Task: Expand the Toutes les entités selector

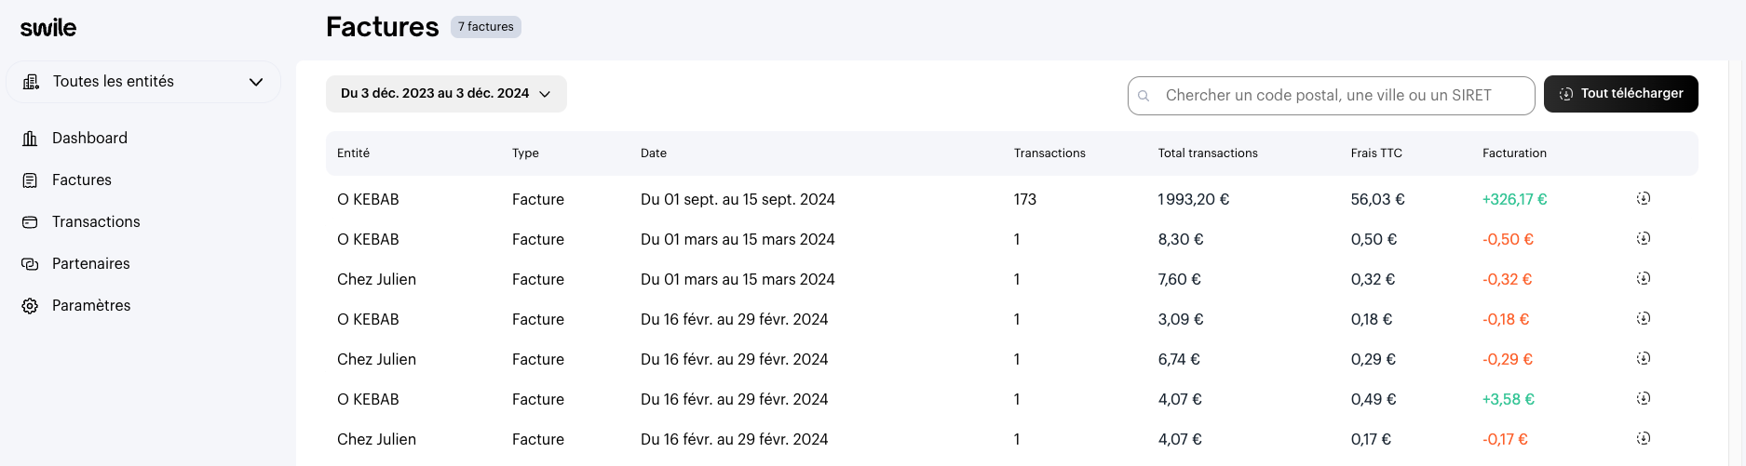Action: pyautogui.click(x=143, y=82)
